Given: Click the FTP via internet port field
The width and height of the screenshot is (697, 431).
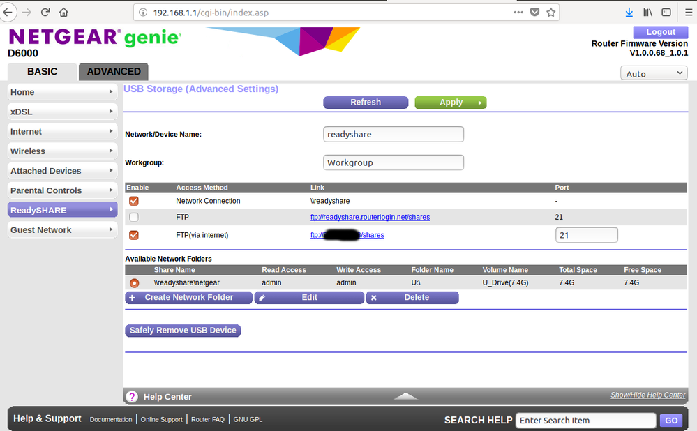Looking at the screenshot, I should click(586, 235).
